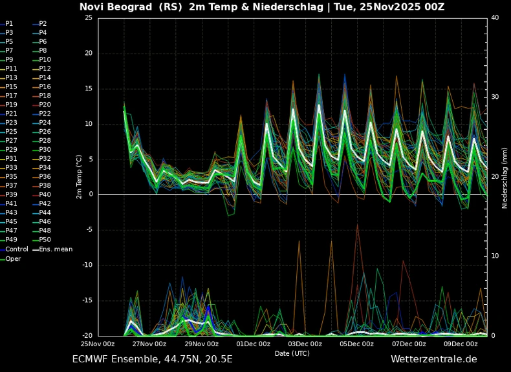Click the P36 legend label

click(41, 176)
